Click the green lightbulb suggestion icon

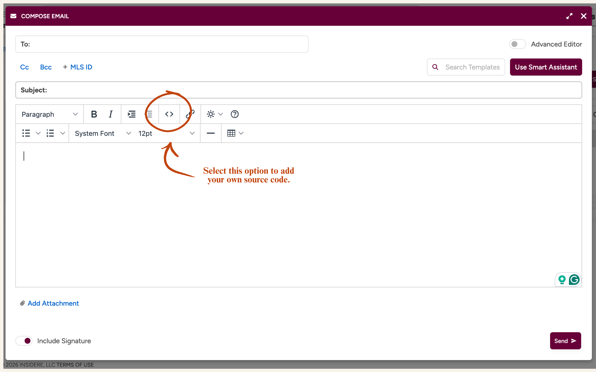pyautogui.click(x=562, y=280)
